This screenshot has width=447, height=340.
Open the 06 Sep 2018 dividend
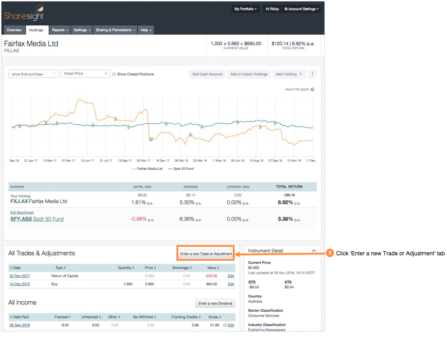(x=20, y=325)
